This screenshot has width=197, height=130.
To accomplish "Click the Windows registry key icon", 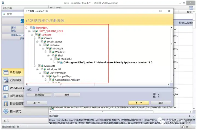I will coord(53,52).
